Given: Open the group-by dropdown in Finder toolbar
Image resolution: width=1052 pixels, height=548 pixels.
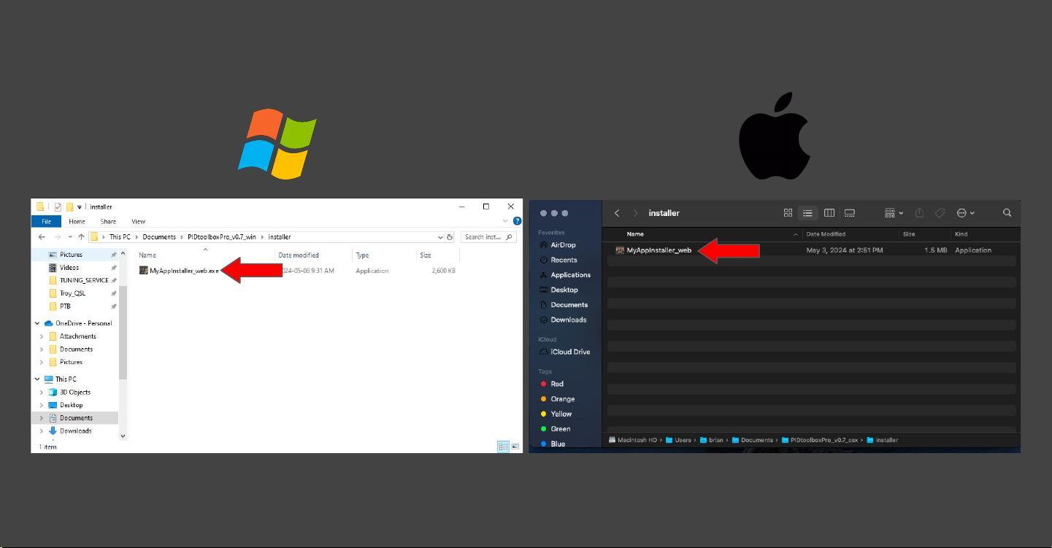Looking at the screenshot, I should [x=892, y=212].
